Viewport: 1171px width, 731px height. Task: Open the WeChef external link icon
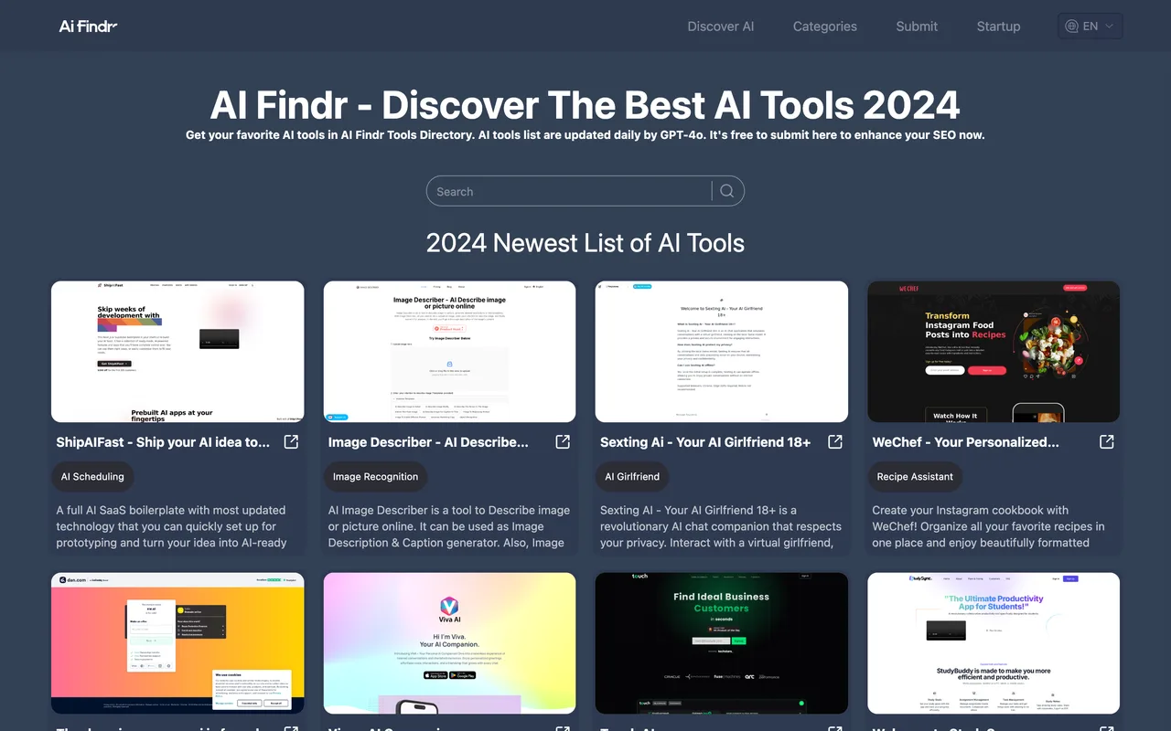coord(1107,442)
